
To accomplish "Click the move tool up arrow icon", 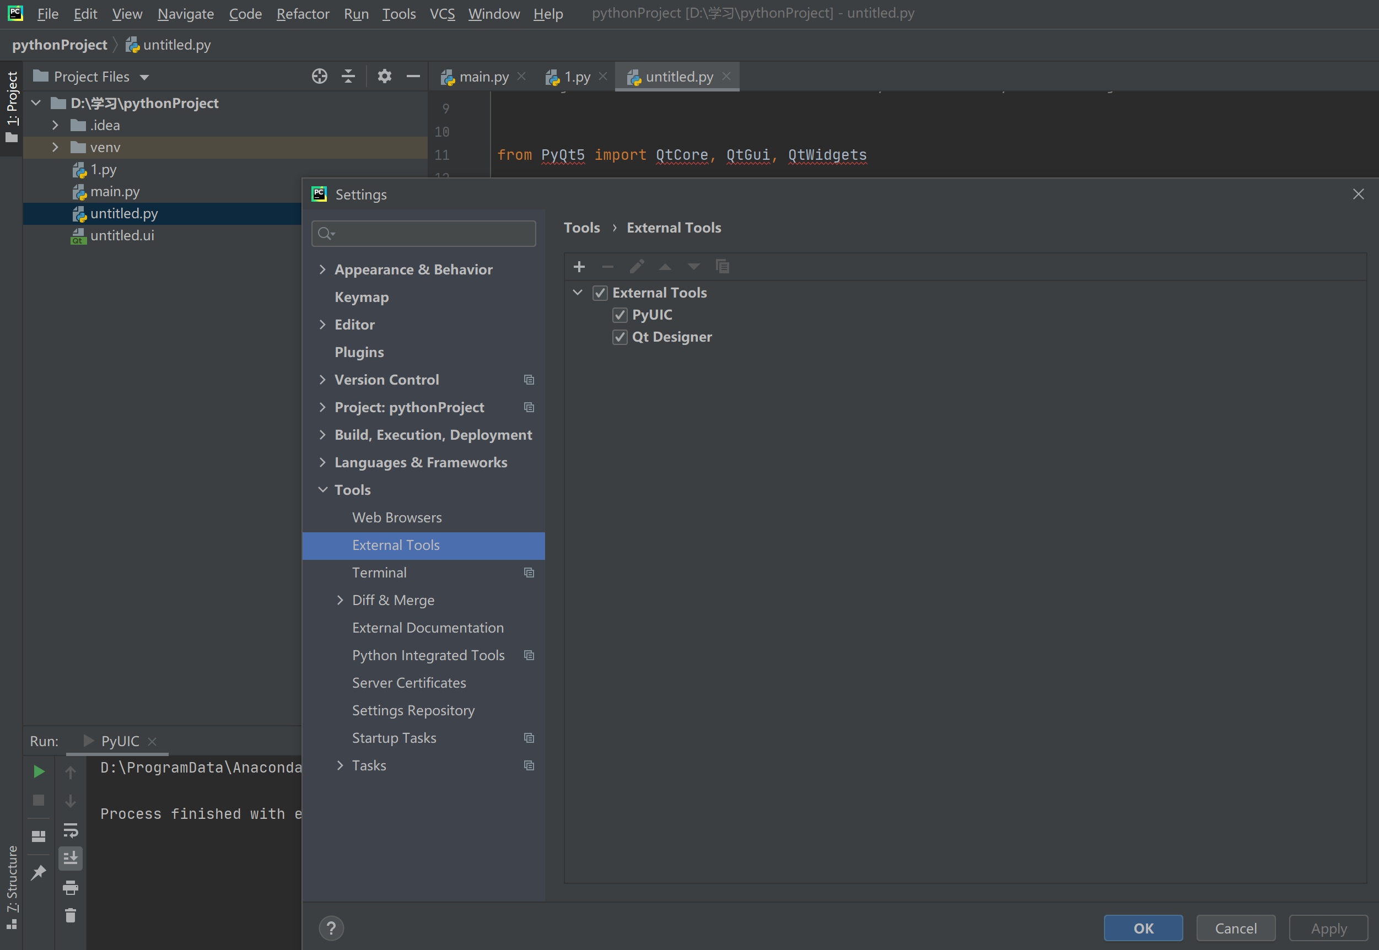I will click(665, 266).
